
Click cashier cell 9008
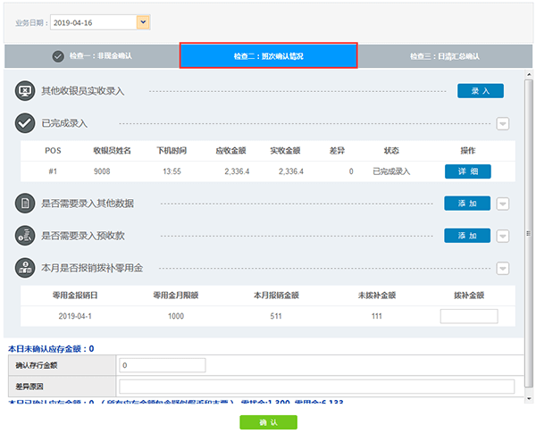pos(102,171)
